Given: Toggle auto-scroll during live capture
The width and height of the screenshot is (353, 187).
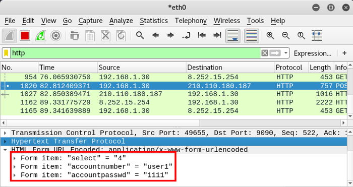Looking at the screenshot, I should (233, 36).
